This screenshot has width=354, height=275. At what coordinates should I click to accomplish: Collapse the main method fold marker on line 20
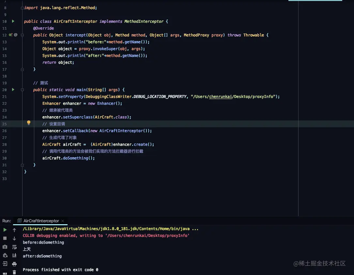22,89
